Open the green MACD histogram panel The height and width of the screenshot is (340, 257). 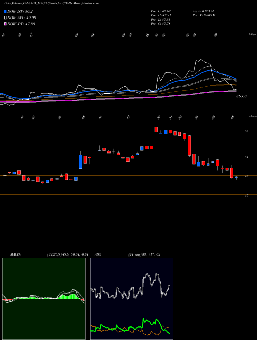(44, 299)
